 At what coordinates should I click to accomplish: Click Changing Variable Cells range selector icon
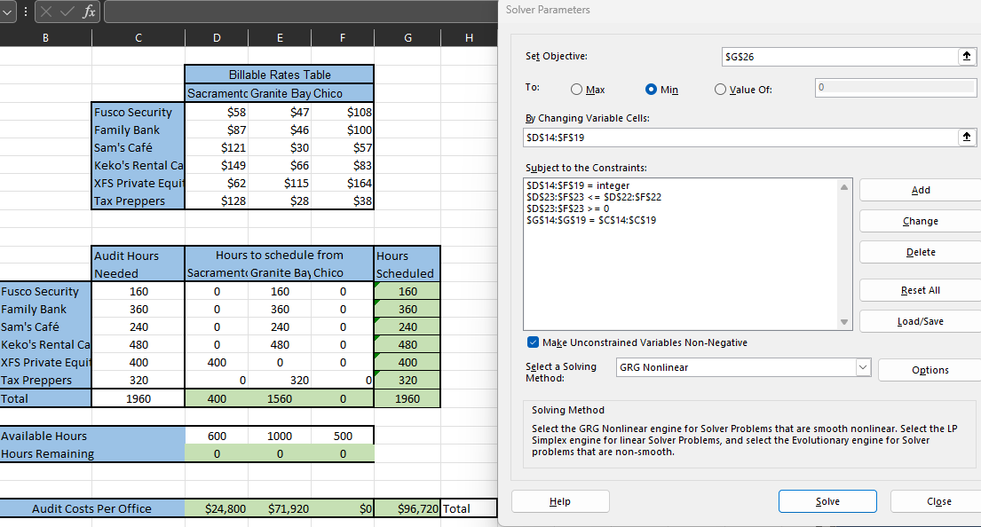pyautogui.click(x=967, y=137)
